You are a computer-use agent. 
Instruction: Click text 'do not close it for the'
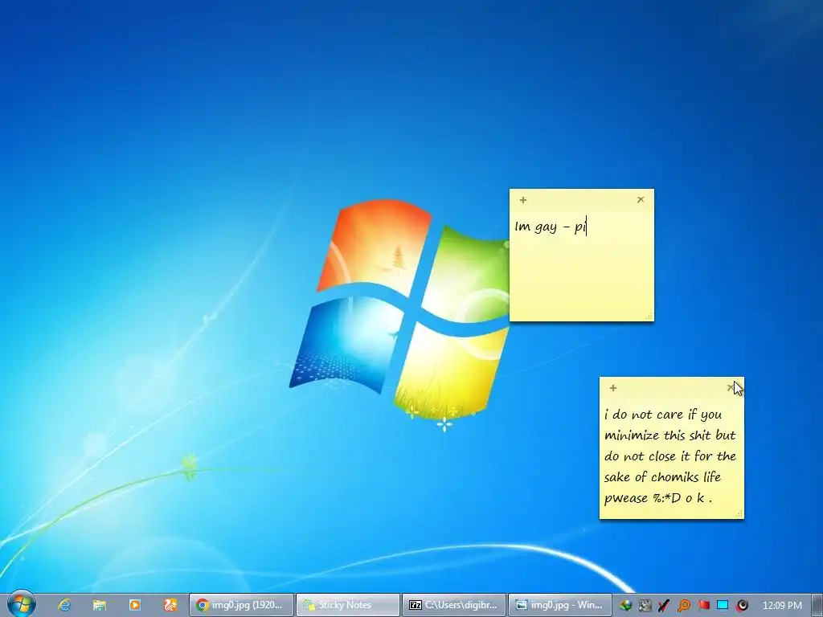click(669, 456)
